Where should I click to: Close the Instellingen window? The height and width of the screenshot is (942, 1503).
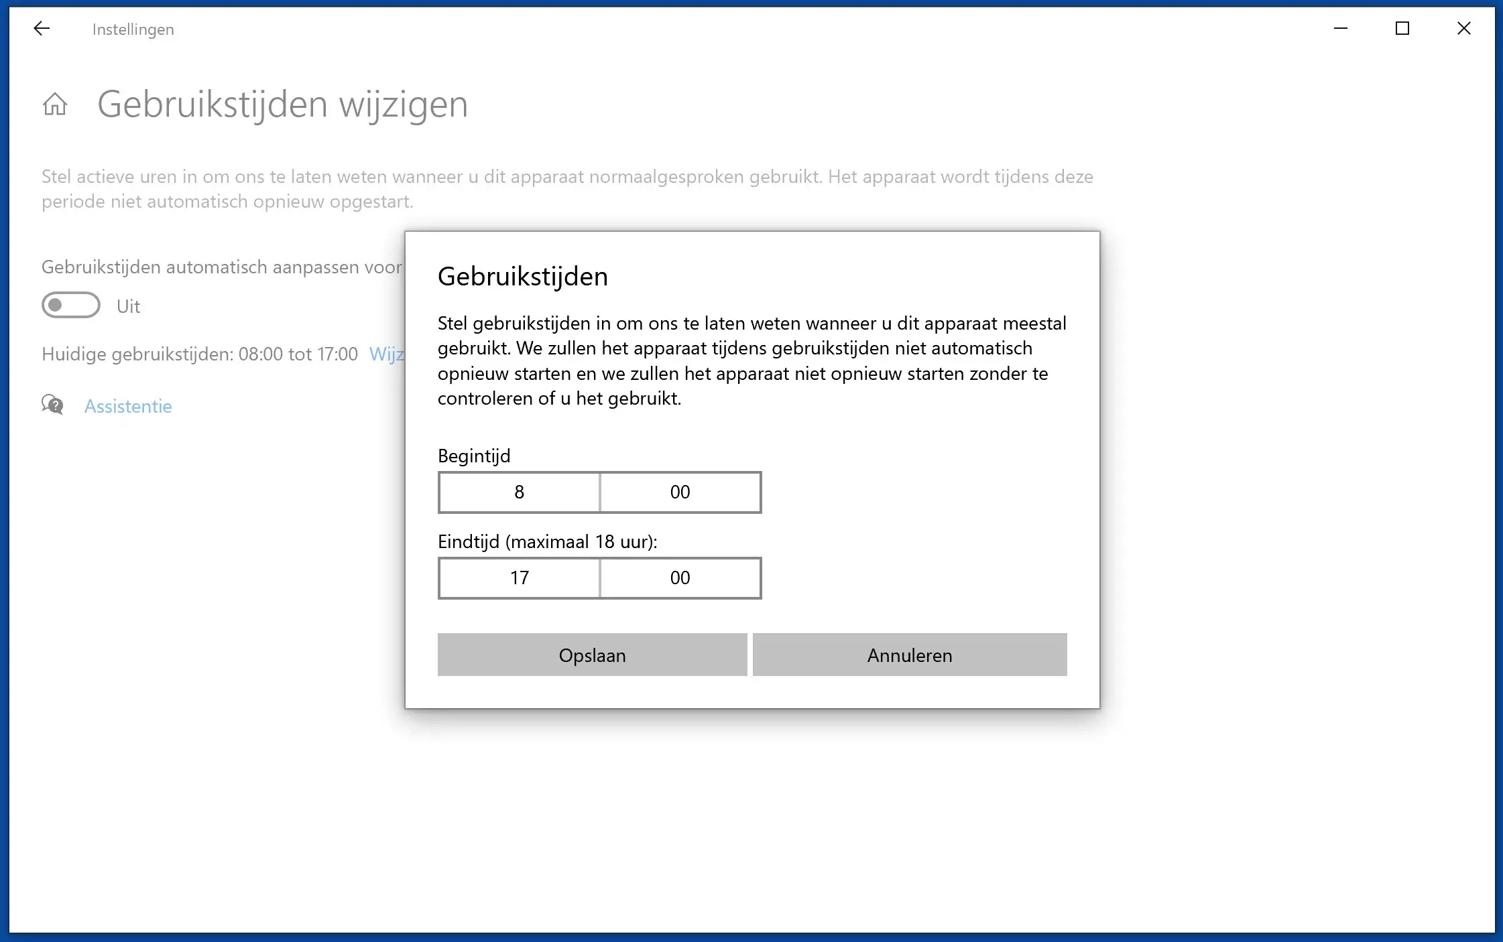1464,29
